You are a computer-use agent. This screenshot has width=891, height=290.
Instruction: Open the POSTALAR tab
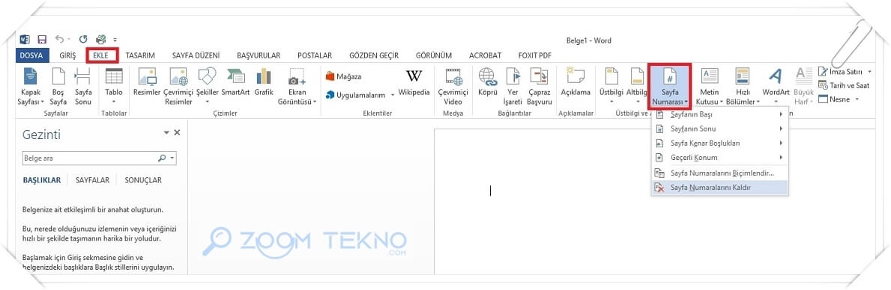tap(315, 55)
